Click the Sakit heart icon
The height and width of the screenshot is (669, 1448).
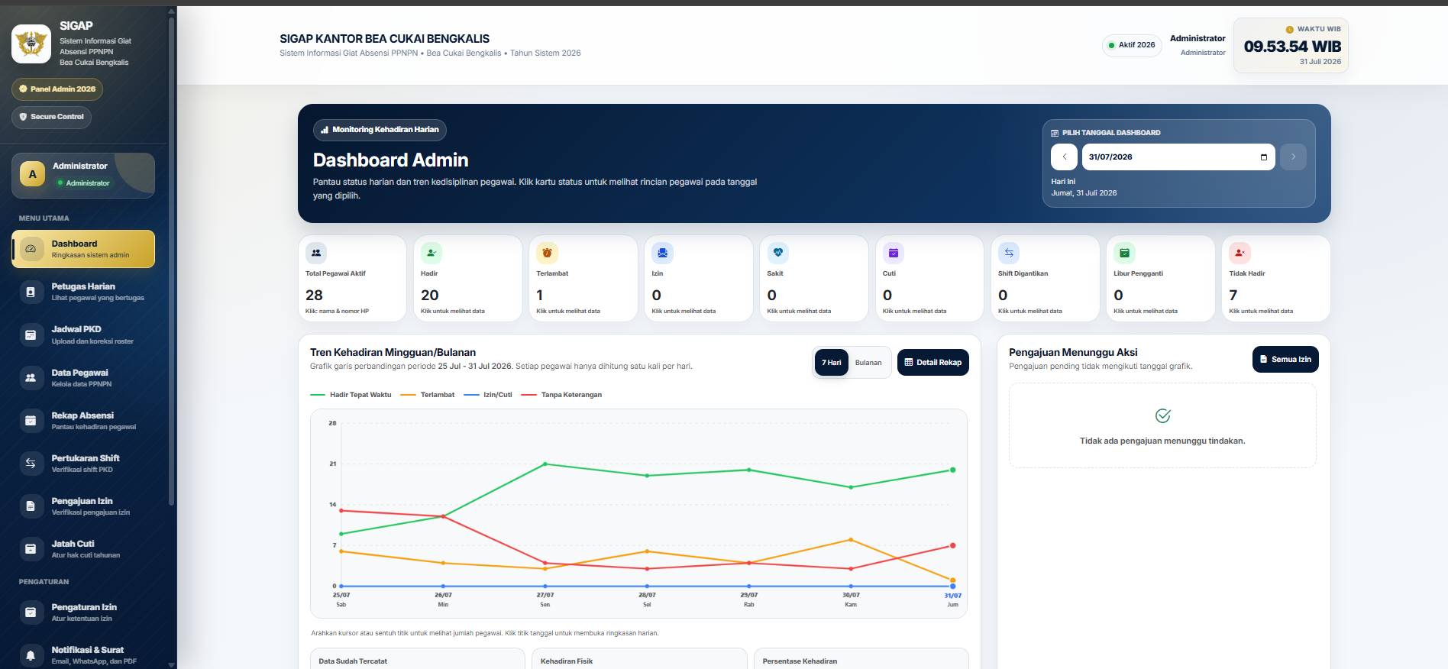(x=778, y=253)
